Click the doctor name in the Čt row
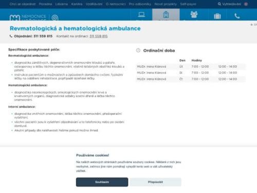 click(152, 79)
